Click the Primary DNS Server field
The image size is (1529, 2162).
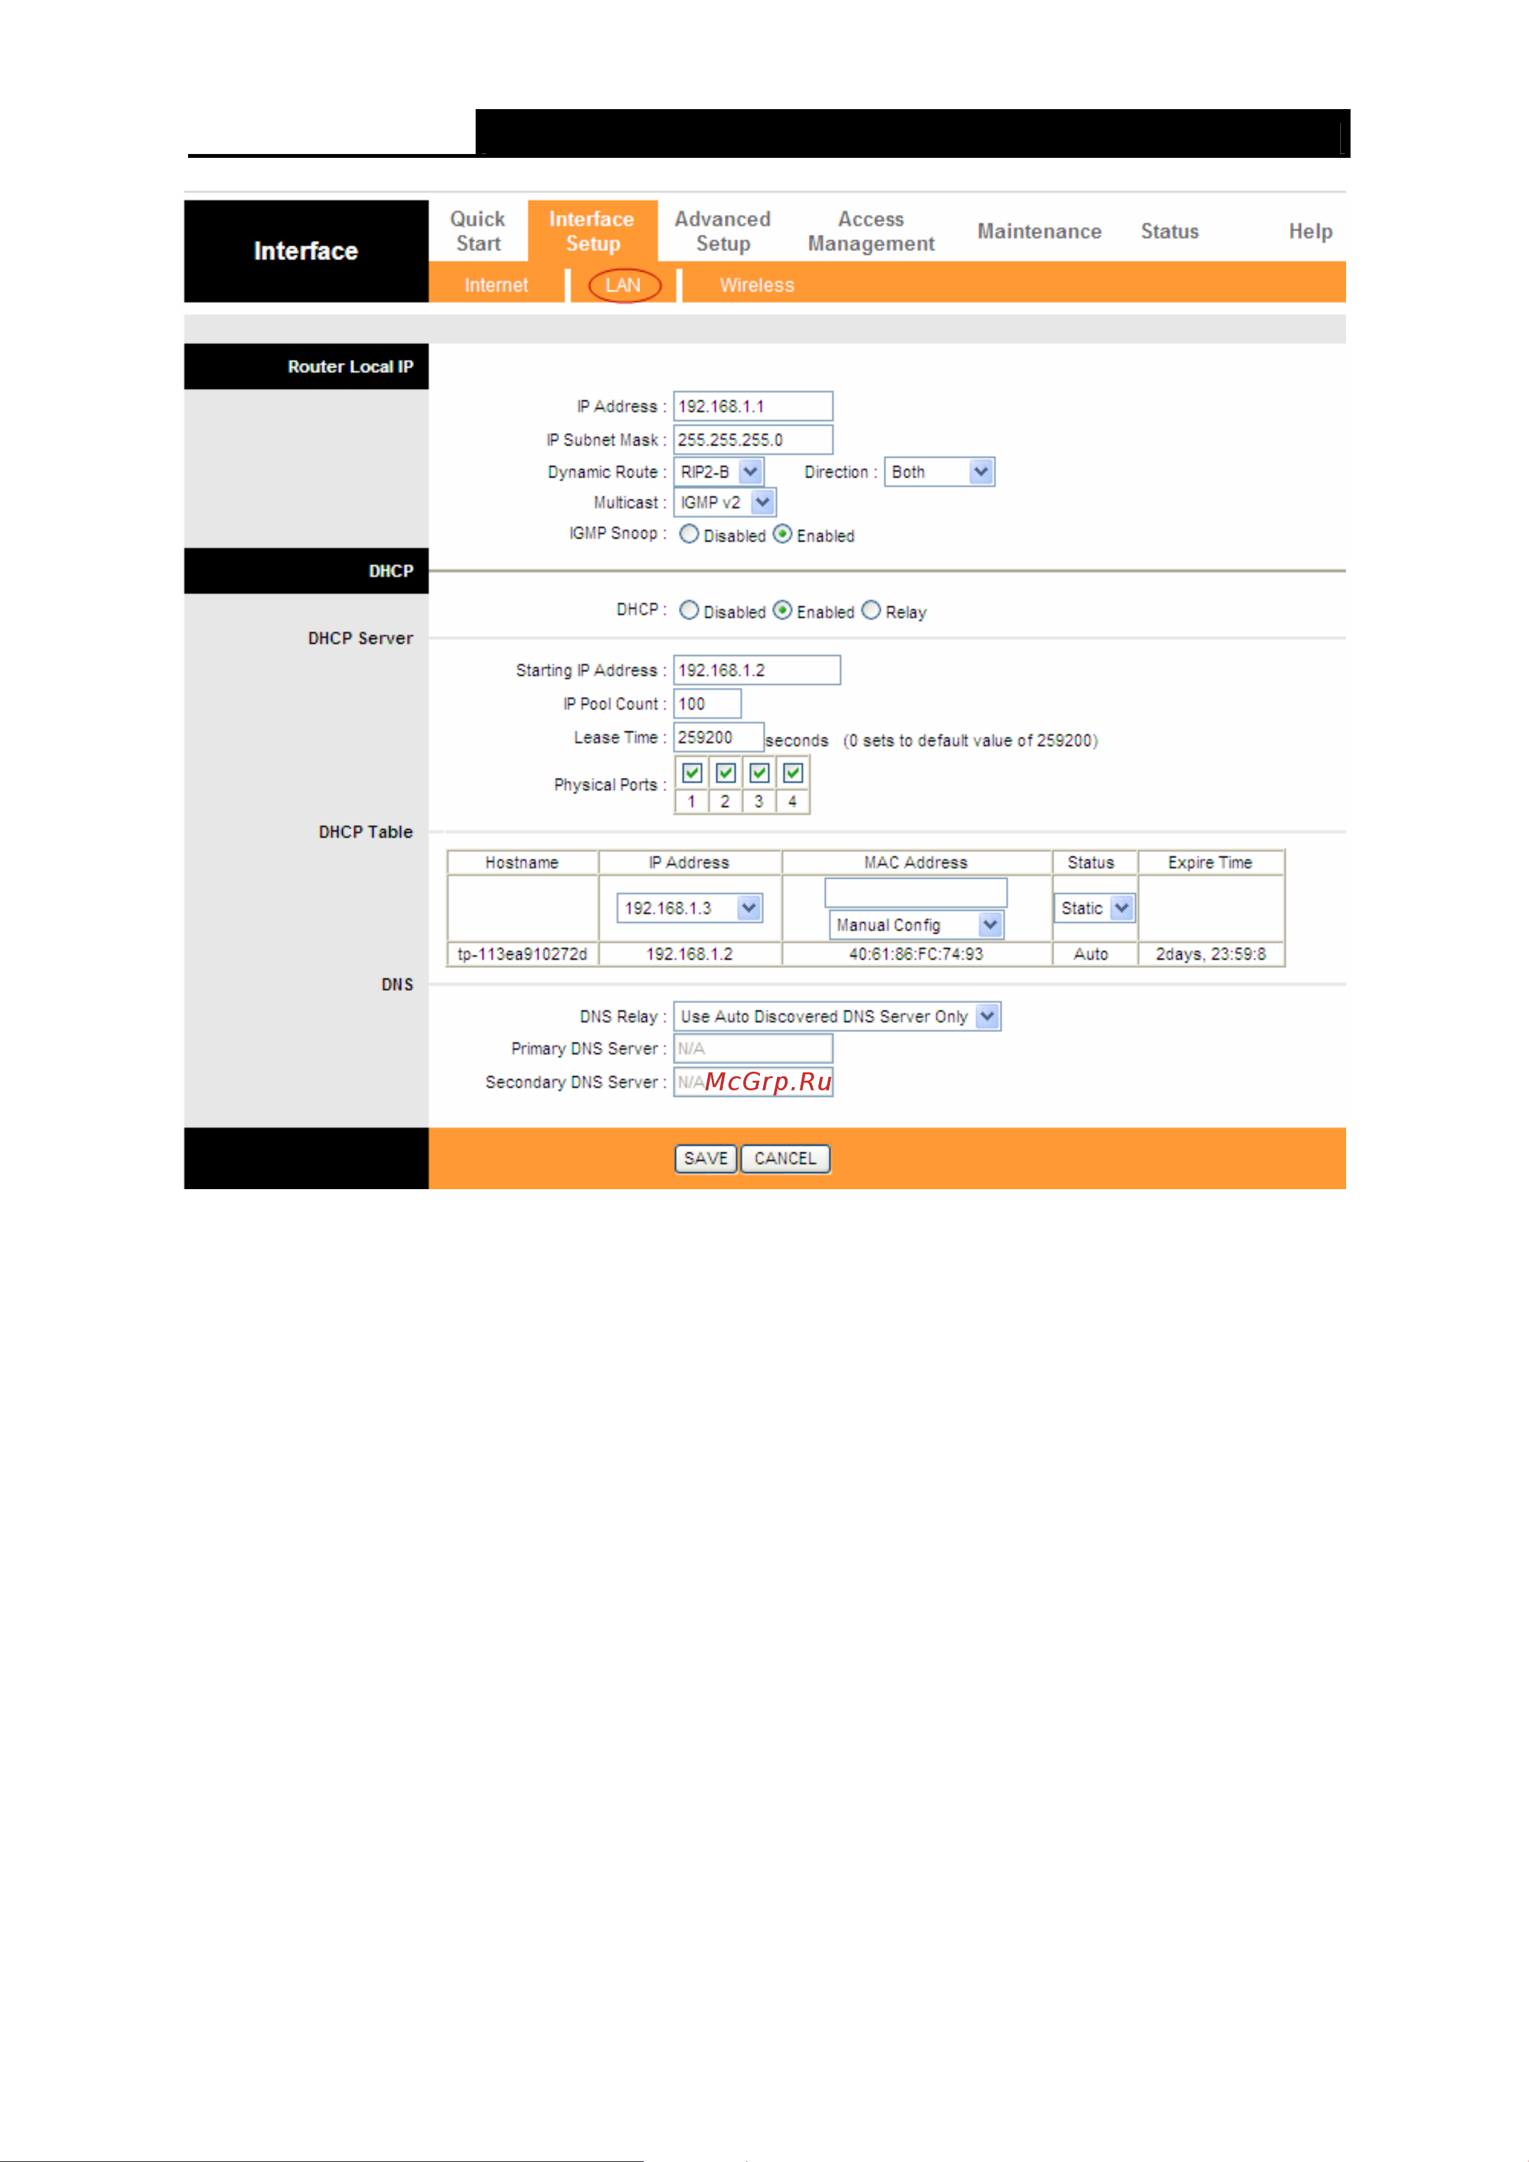tap(753, 1048)
